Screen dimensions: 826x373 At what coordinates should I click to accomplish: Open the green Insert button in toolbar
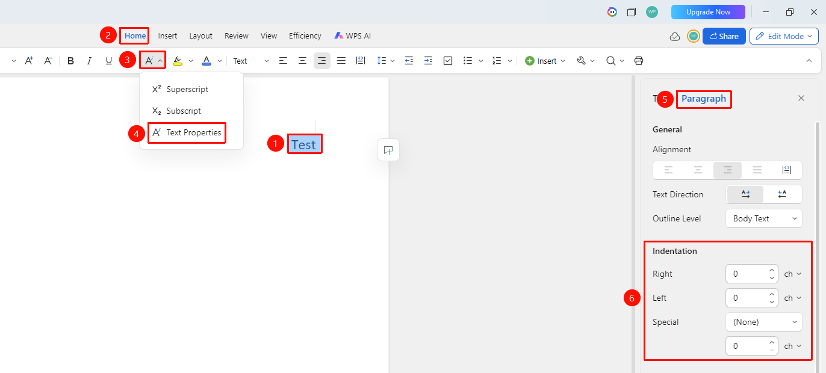[x=545, y=61]
